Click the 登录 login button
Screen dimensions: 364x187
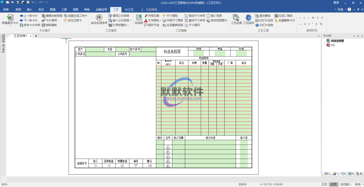point(336,2)
